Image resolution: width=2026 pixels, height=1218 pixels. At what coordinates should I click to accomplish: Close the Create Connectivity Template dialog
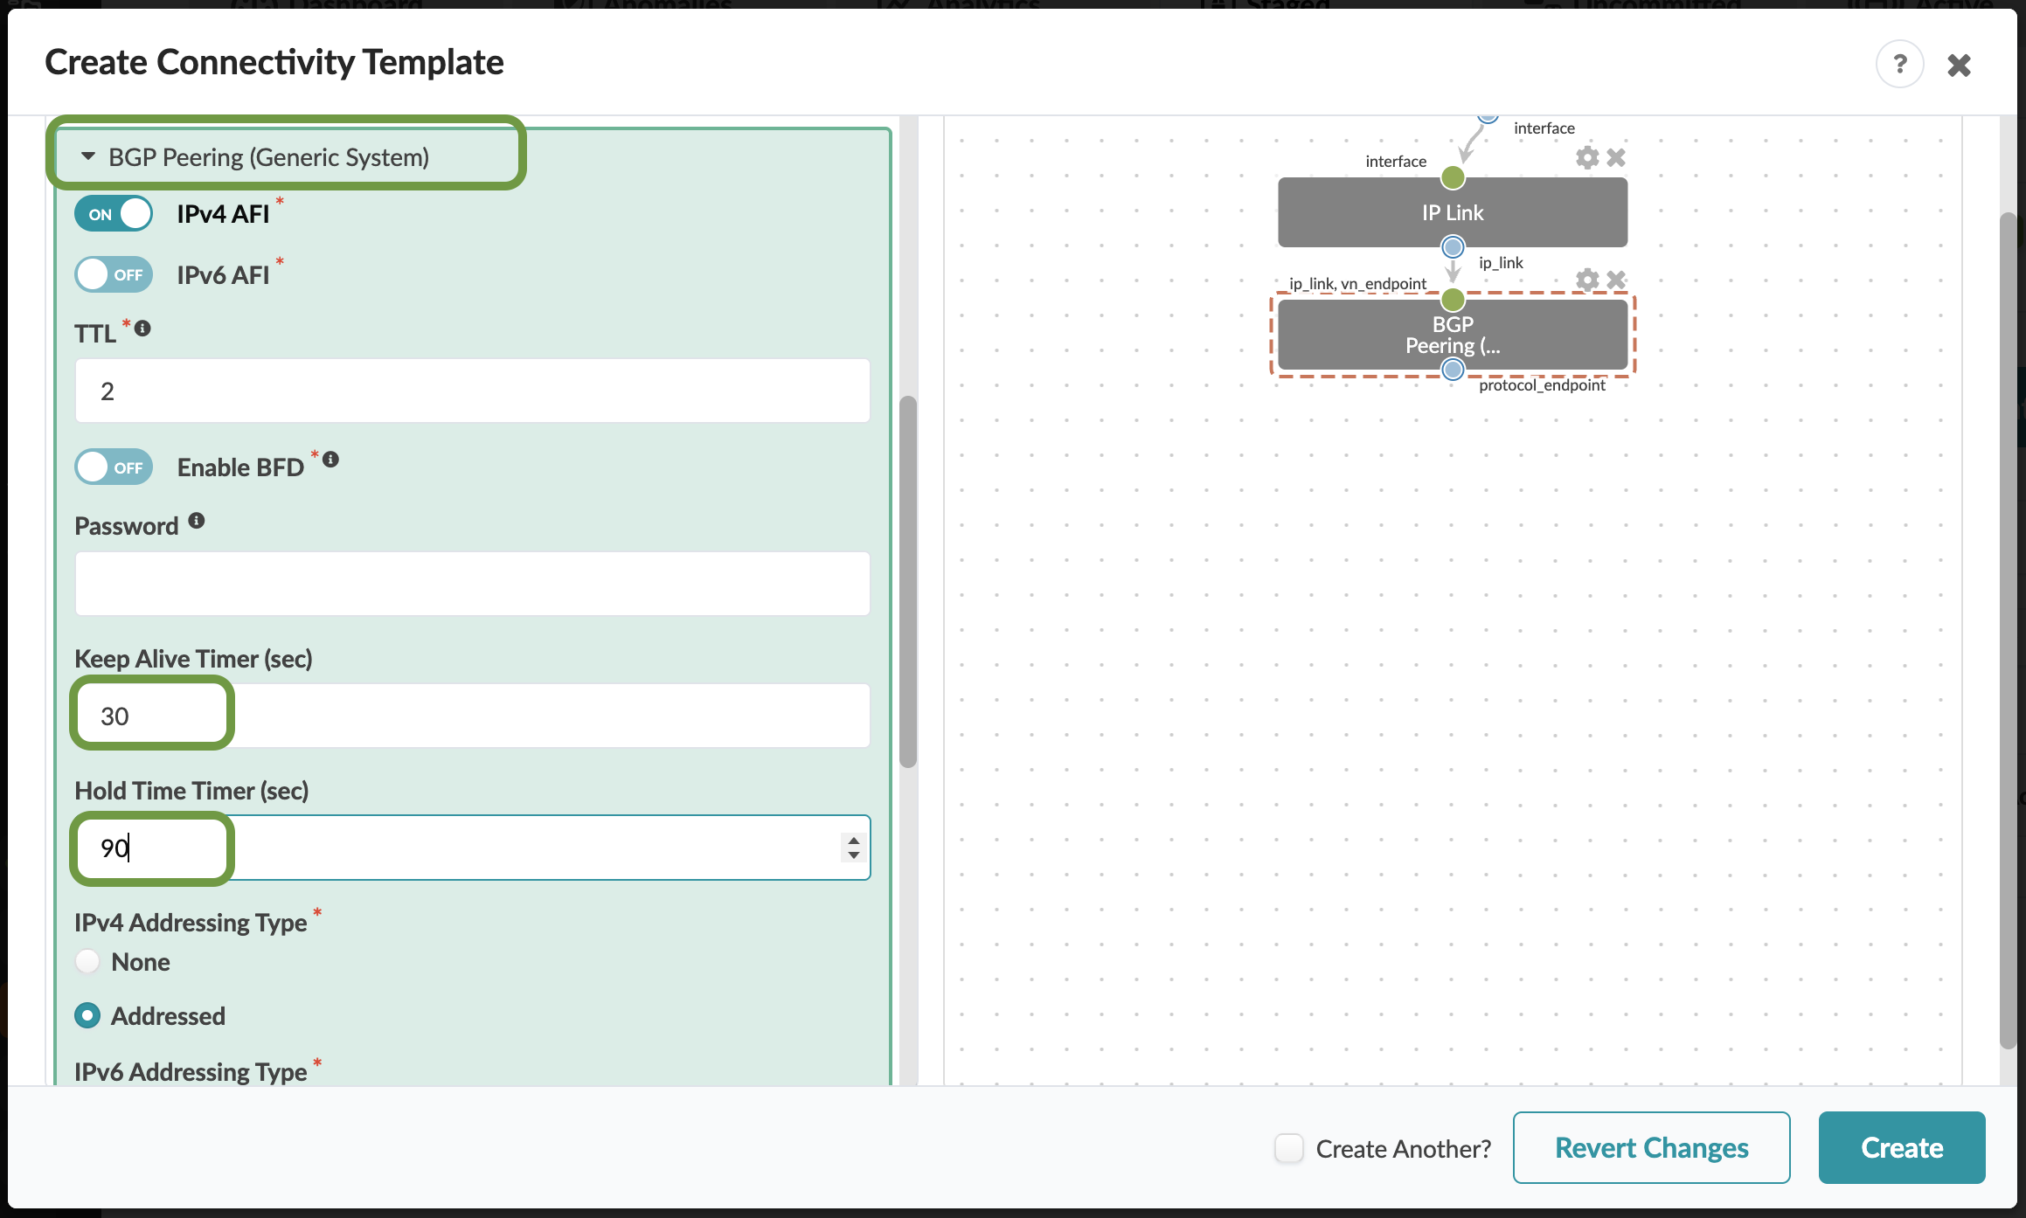[1959, 65]
